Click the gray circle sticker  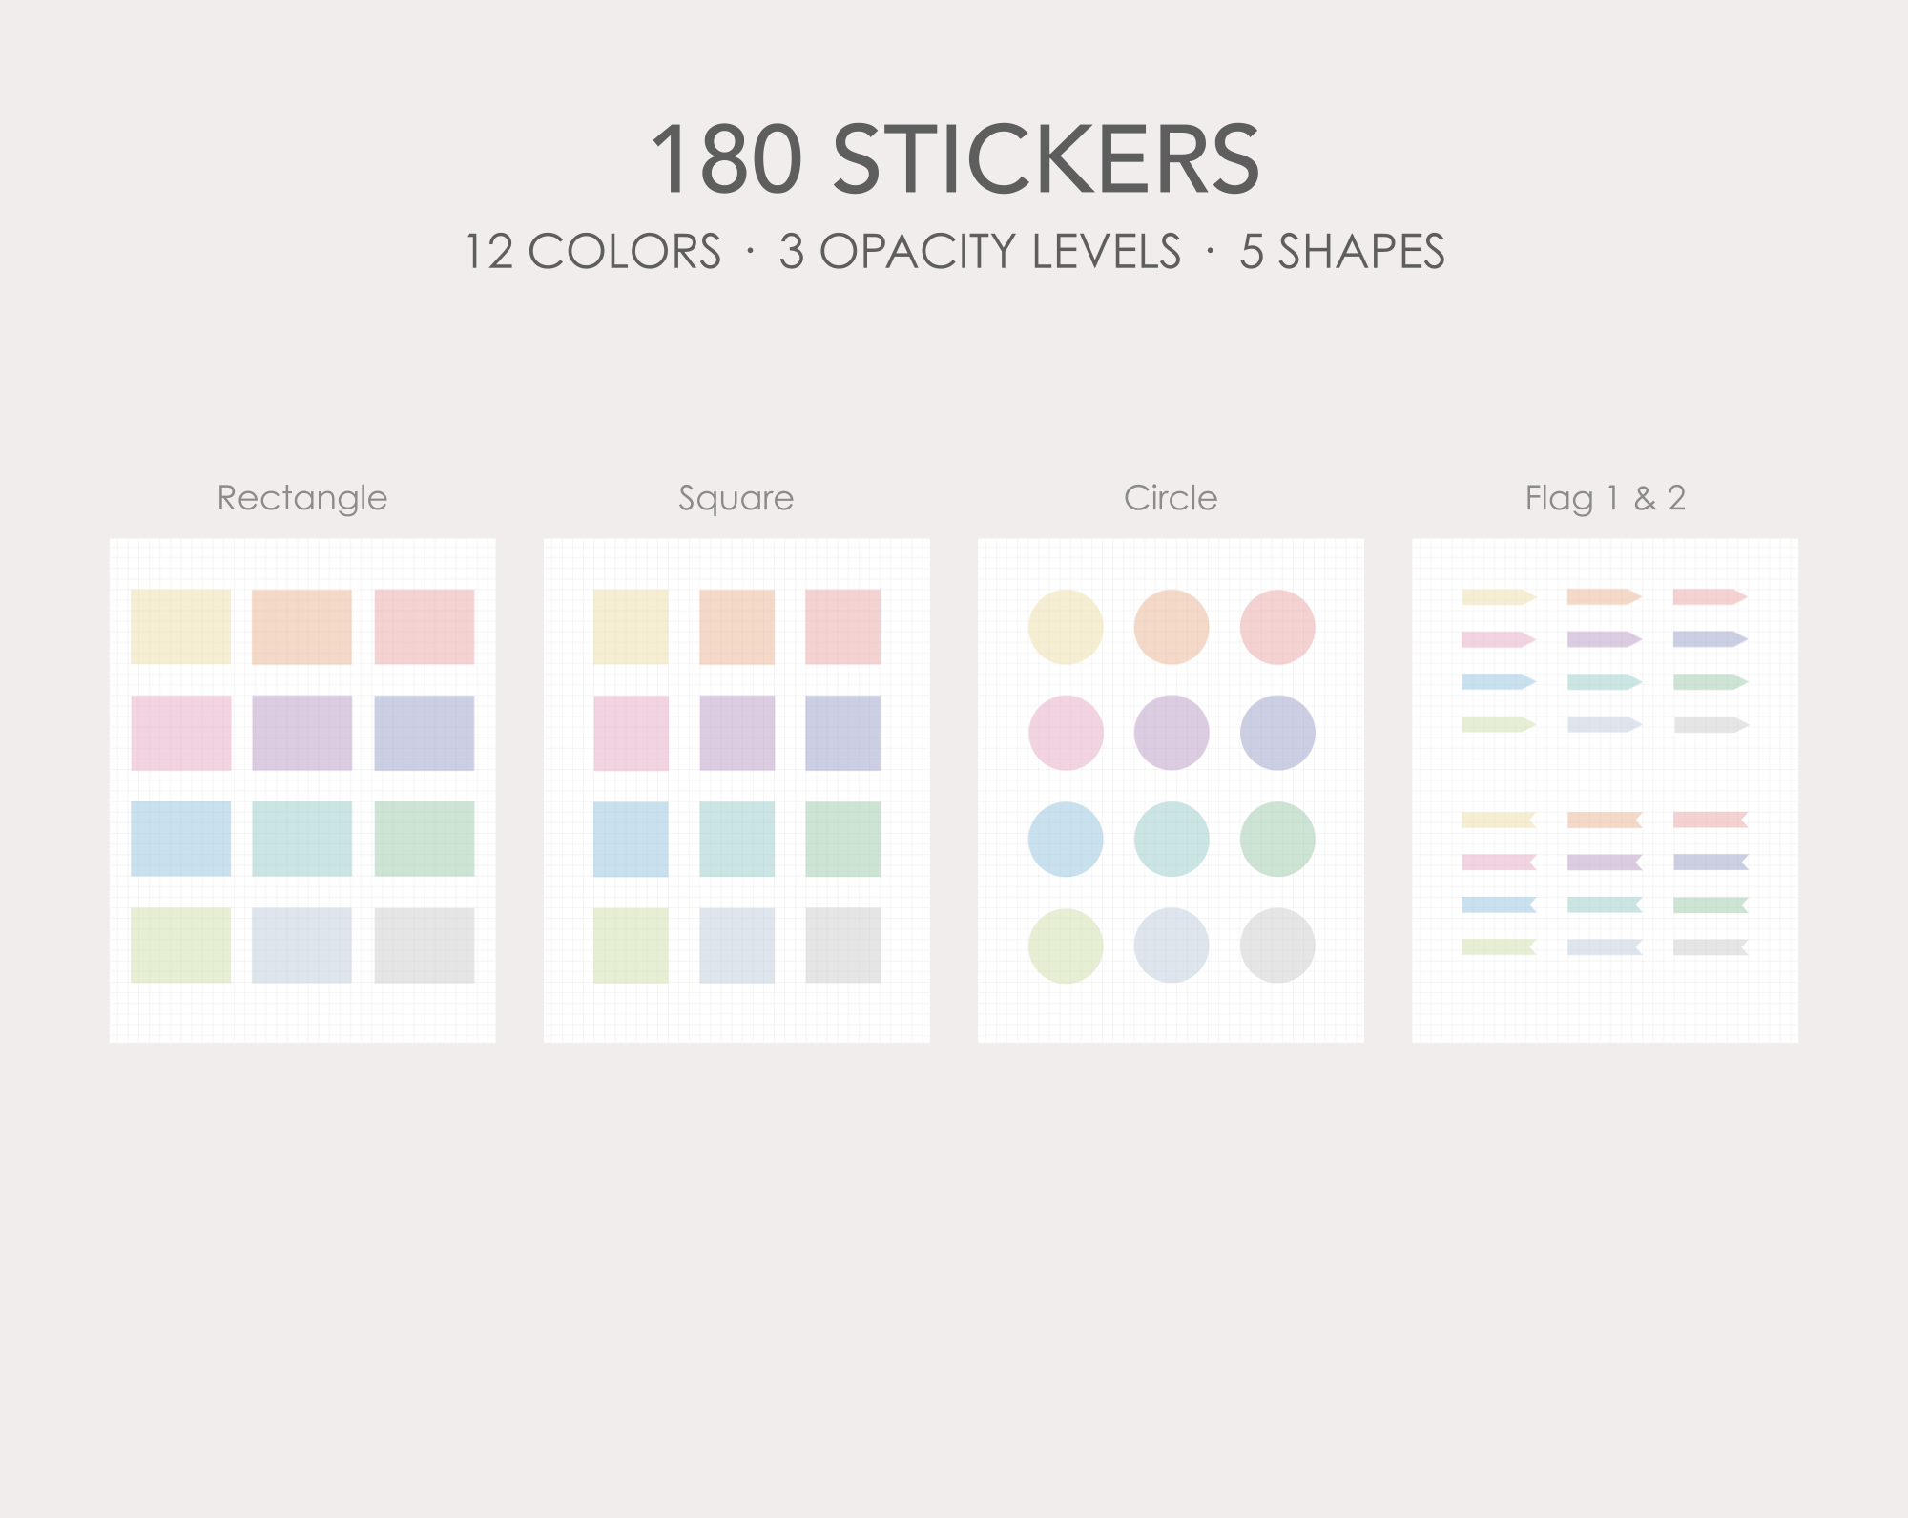pyautogui.click(x=1277, y=946)
